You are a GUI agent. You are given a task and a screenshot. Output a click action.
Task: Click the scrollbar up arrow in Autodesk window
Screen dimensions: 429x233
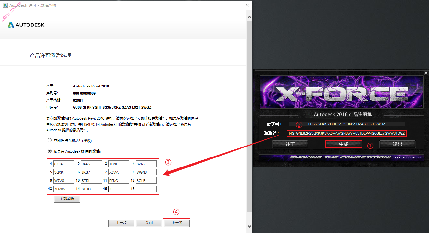249,17
